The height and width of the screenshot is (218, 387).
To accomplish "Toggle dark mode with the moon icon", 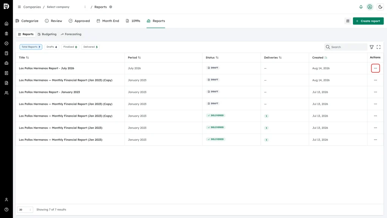I will coord(380,7).
